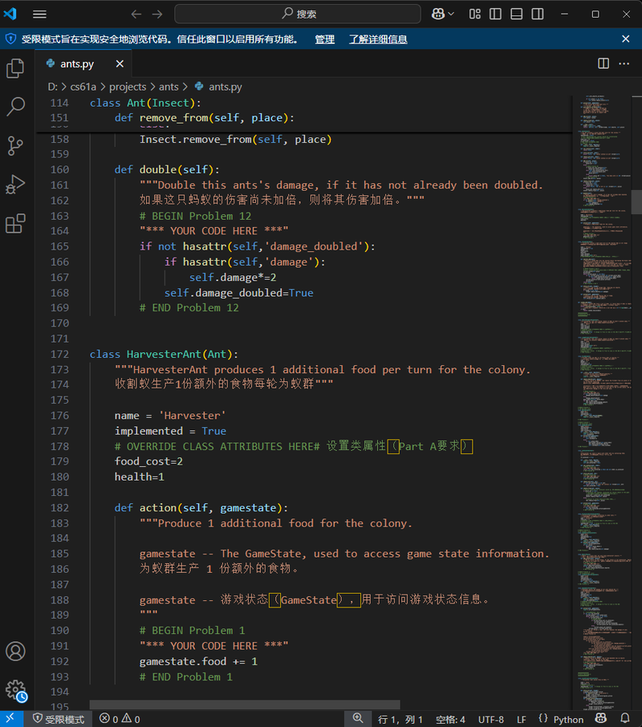Click the vertical editor scrollbar thumb

[636, 201]
